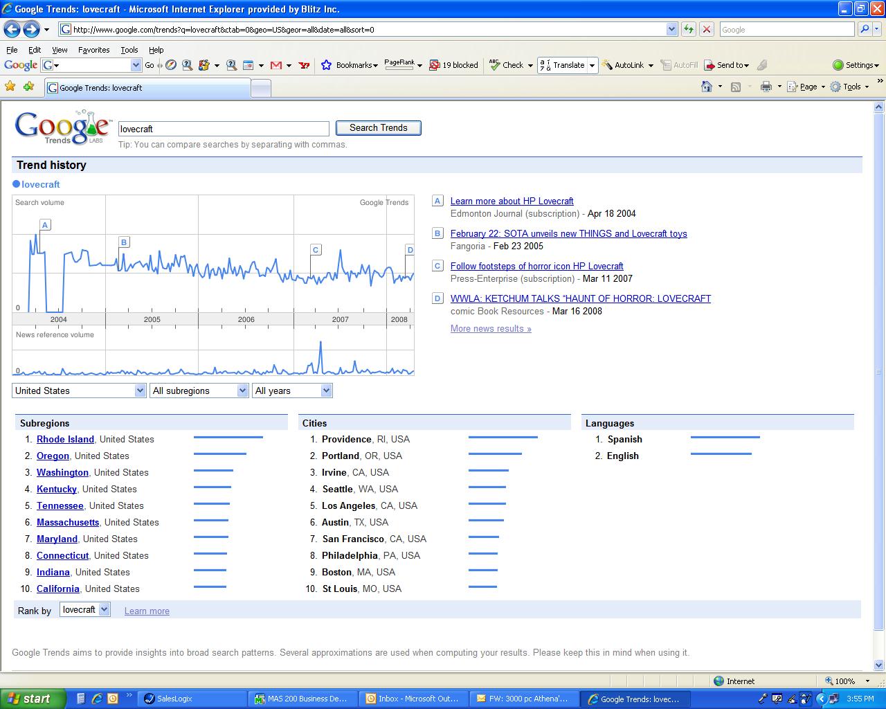Select the Google Trends: lovecraft tab
This screenshot has width=886, height=709.
[x=147, y=88]
